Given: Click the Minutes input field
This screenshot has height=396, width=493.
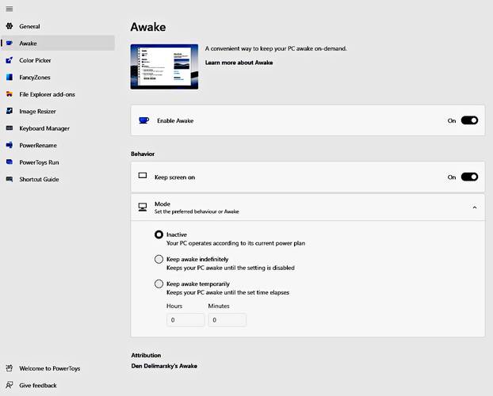Looking at the screenshot, I should click(227, 320).
